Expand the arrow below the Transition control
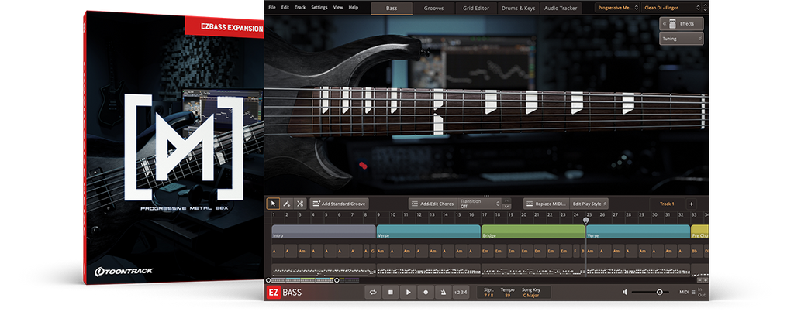The width and height of the screenshot is (794, 322). click(x=507, y=206)
